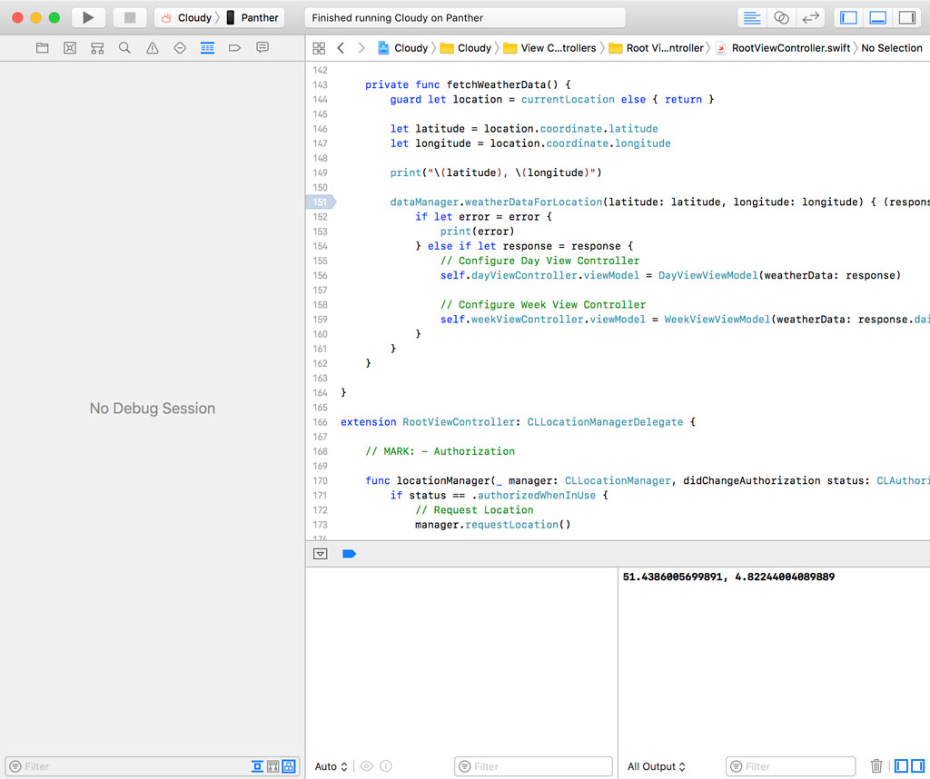This screenshot has height=779, width=930.
Task: Open the Auto variables scope dropdown
Action: click(330, 766)
